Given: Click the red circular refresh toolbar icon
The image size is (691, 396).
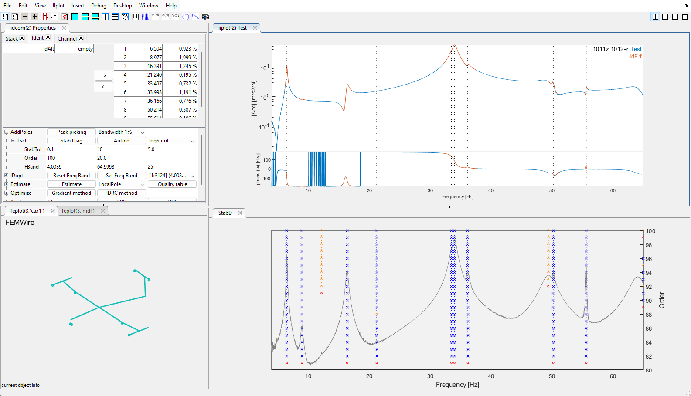Looking at the screenshot, I should [65, 17].
